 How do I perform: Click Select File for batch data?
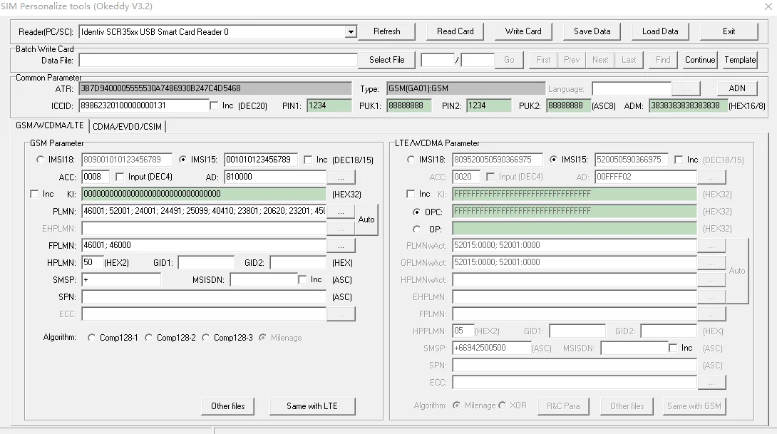click(x=386, y=60)
